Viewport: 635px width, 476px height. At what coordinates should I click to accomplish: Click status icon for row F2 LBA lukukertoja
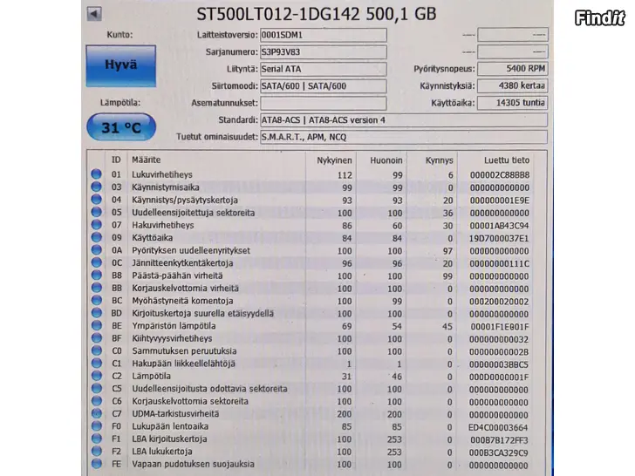(96, 451)
